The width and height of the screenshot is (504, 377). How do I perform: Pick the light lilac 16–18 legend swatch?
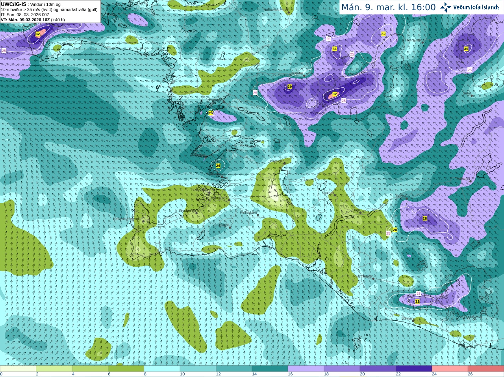[306, 369]
